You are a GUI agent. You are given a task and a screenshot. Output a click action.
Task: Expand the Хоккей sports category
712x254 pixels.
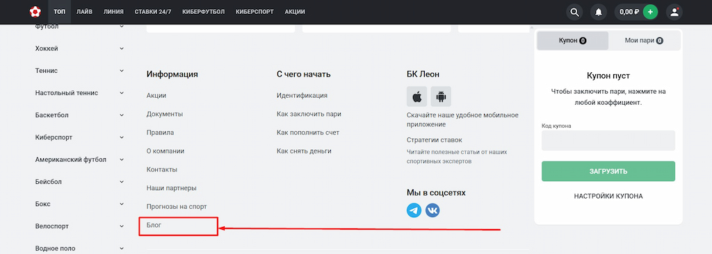click(x=122, y=49)
